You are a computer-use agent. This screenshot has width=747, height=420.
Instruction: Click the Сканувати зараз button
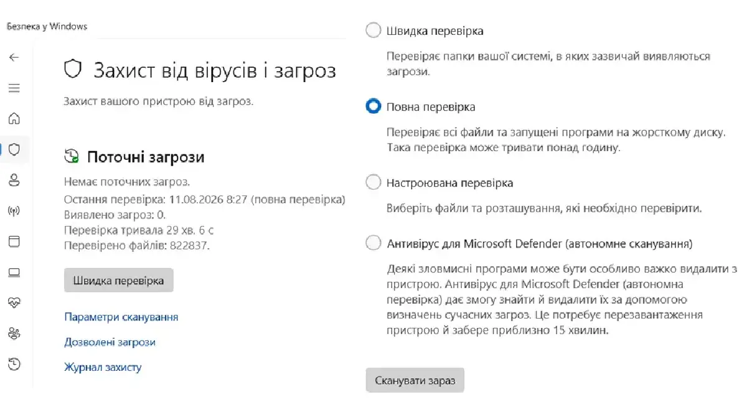click(415, 380)
